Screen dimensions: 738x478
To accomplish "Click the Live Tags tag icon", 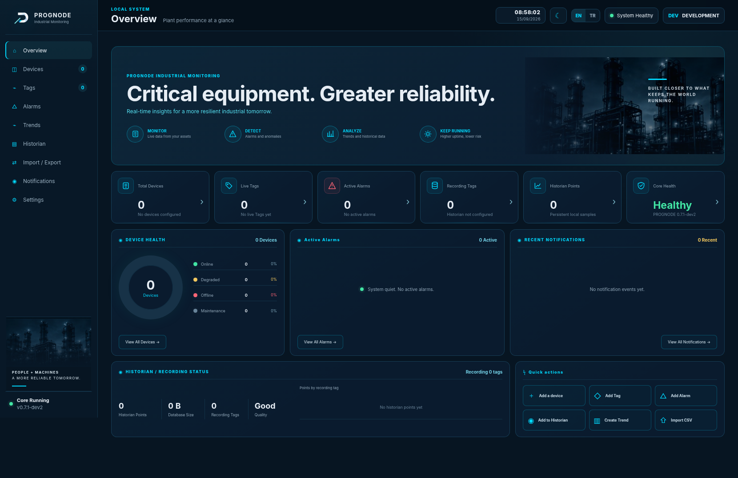I will pyautogui.click(x=229, y=186).
